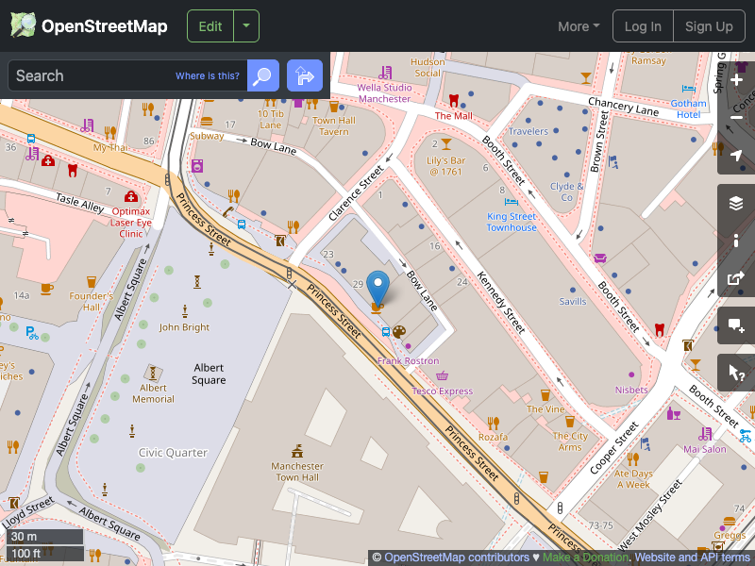
Task: Open the directions routing icon
Action: tap(304, 75)
